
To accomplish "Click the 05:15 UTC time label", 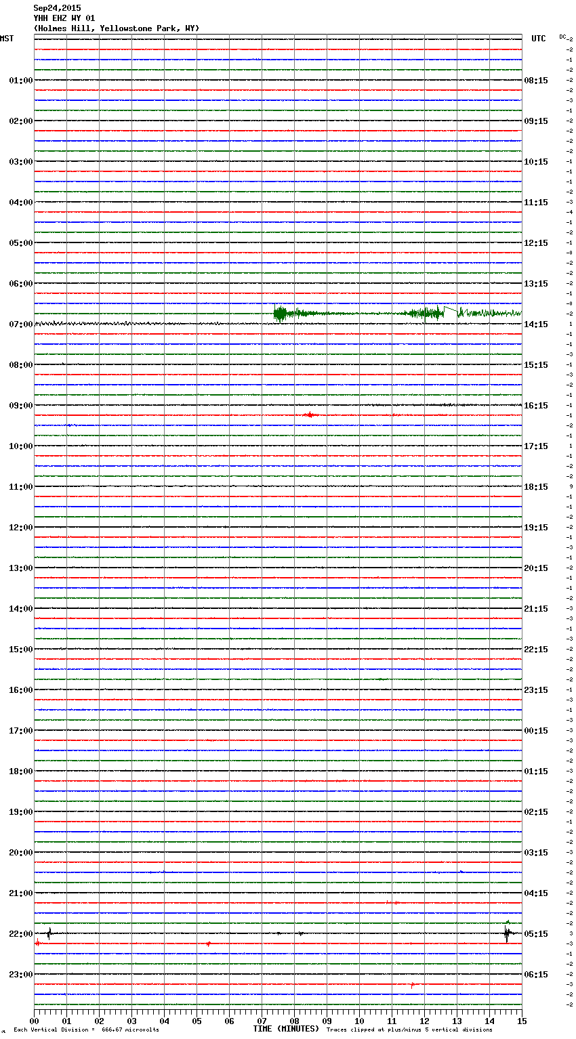I will click(x=536, y=934).
